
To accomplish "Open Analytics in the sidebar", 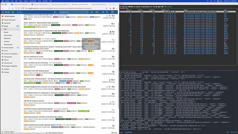I will point(7,69).
